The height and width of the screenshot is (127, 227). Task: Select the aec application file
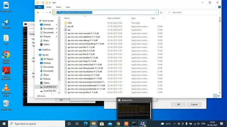pyautogui.click(x=69, y=30)
